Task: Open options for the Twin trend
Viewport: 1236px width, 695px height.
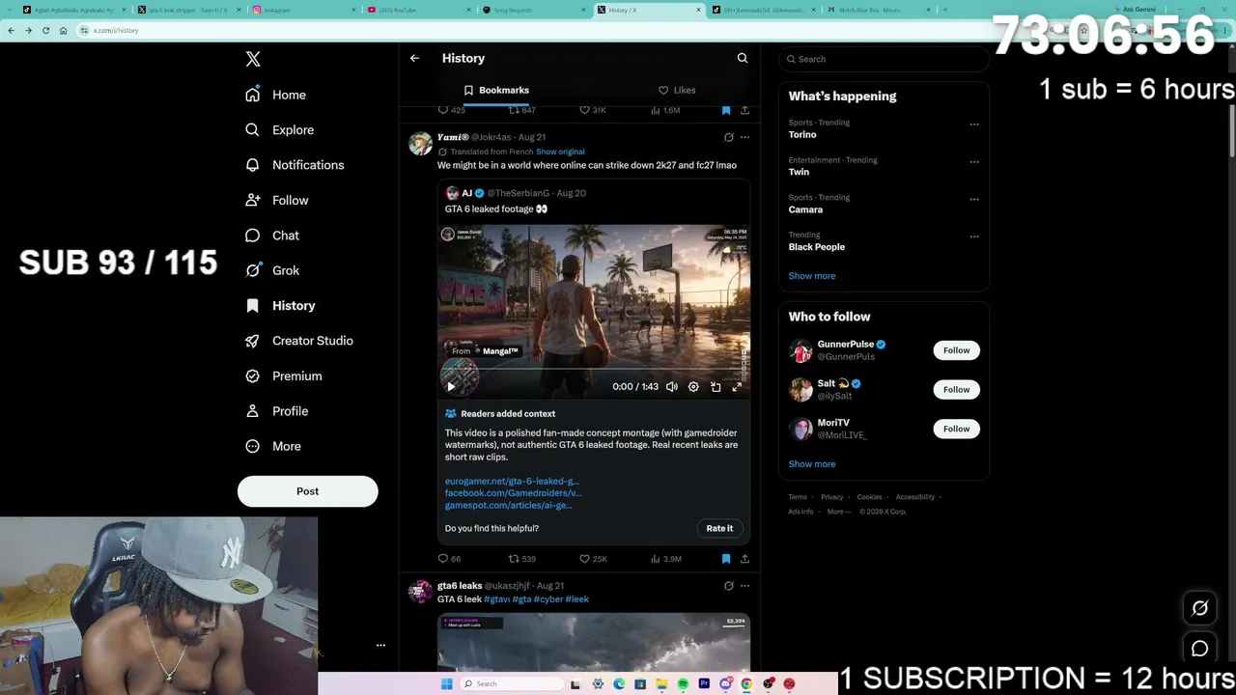Action: click(x=974, y=161)
